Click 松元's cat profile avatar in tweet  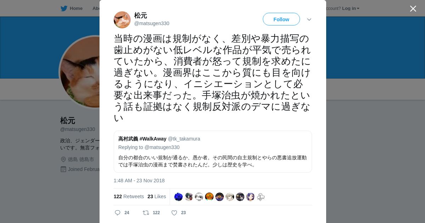click(x=122, y=20)
